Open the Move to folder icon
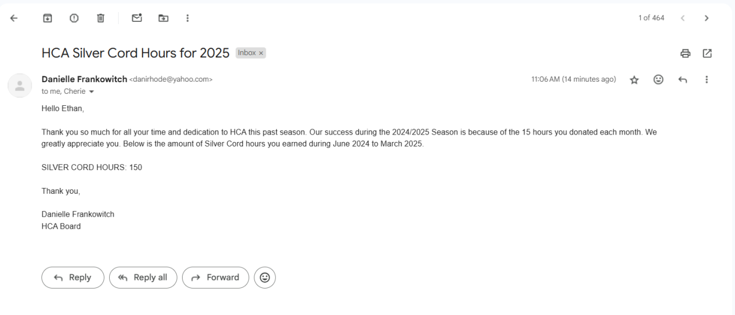735x315 pixels. (163, 18)
